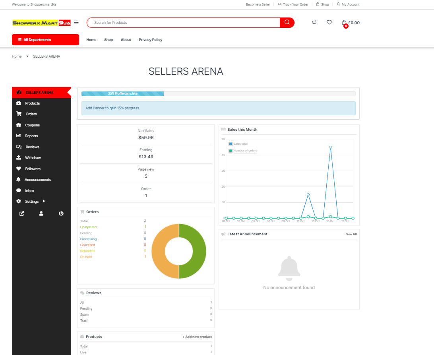
Task: Click the red search magnifier button
Action: 287,22
